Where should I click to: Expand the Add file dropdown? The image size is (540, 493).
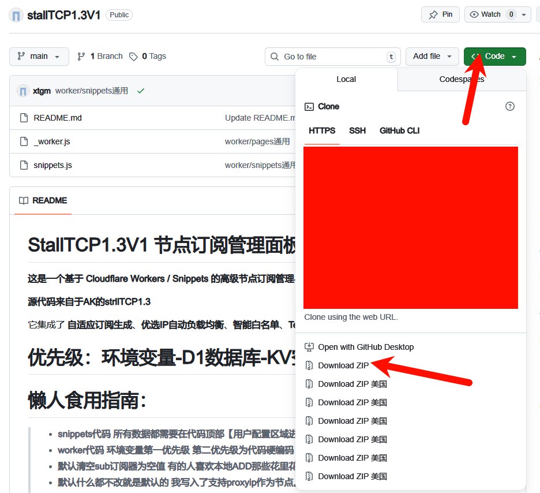click(432, 57)
